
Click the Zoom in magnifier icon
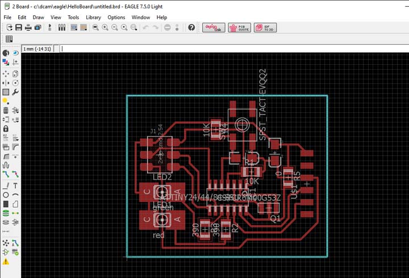(x=105, y=27)
